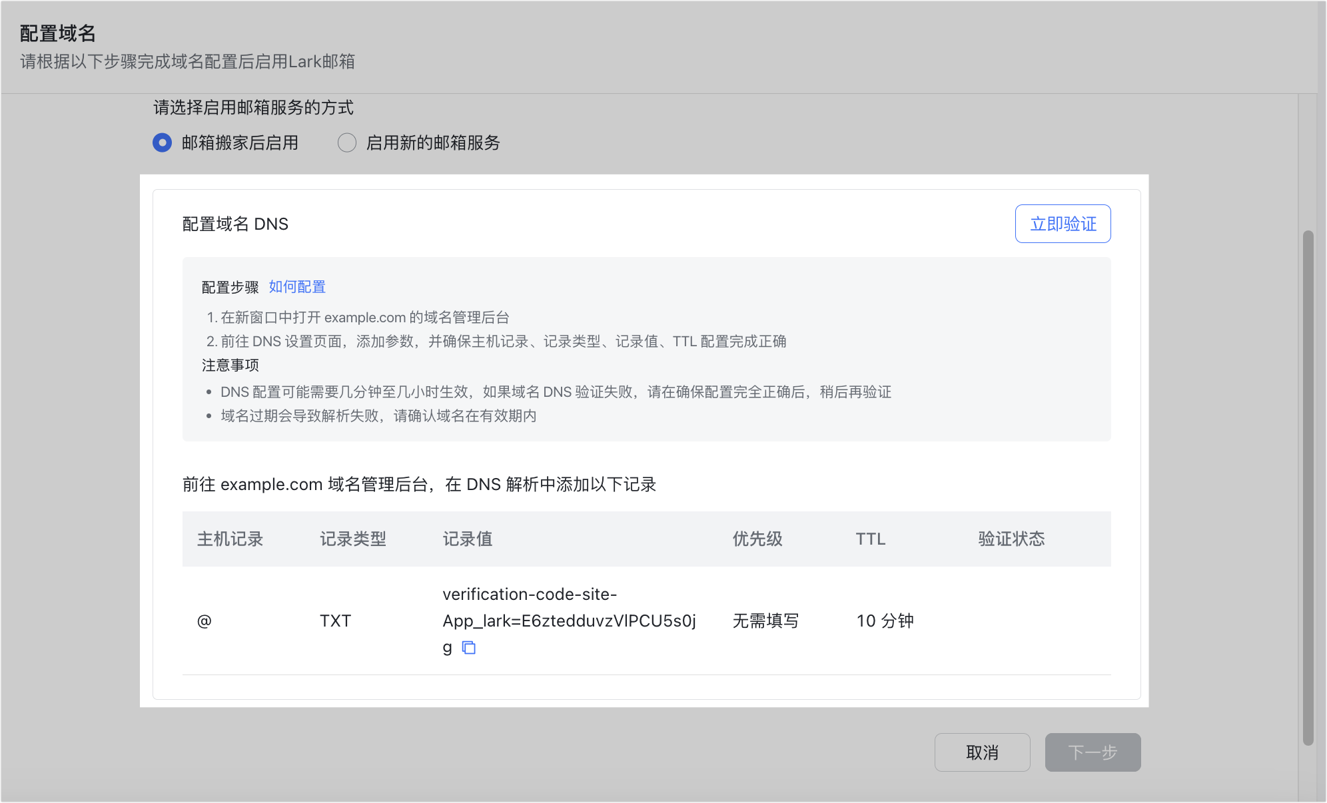Click the 配置步骤 label

(x=230, y=287)
